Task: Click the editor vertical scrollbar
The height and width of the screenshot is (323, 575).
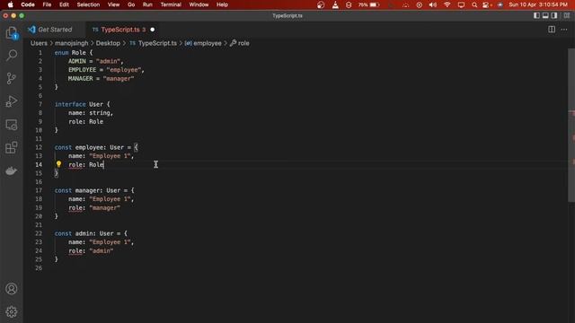Action: (571, 125)
